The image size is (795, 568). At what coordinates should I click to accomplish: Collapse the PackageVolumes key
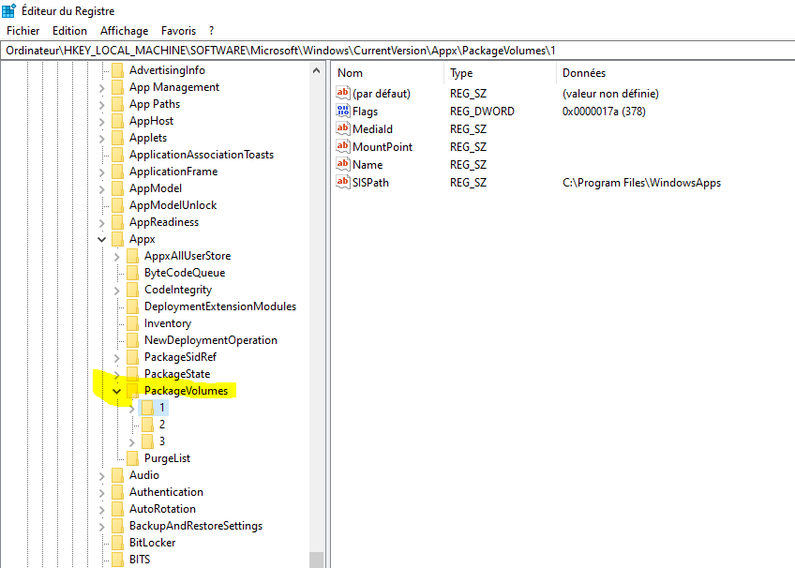pyautogui.click(x=116, y=391)
